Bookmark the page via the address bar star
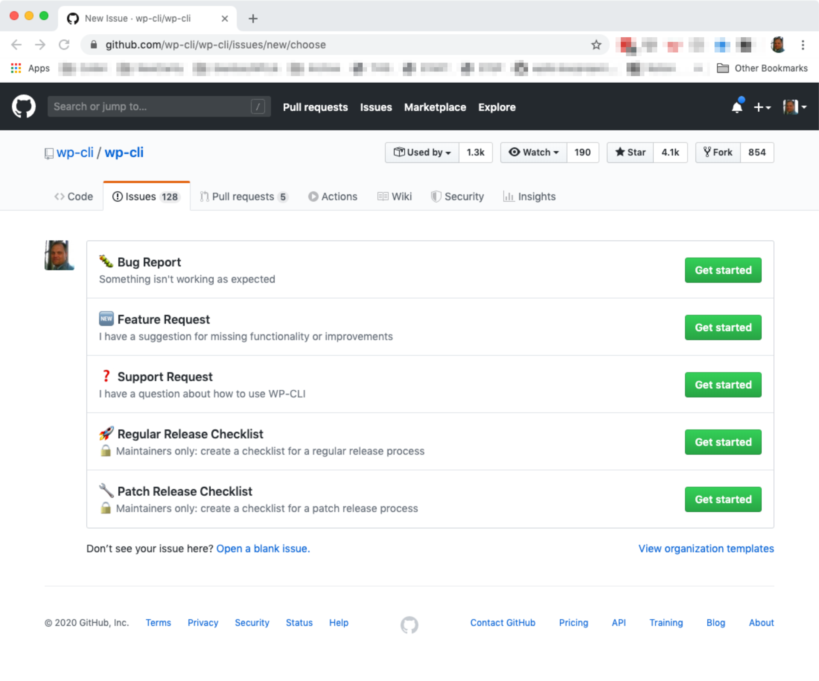The width and height of the screenshot is (819, 681). (596, 44)
